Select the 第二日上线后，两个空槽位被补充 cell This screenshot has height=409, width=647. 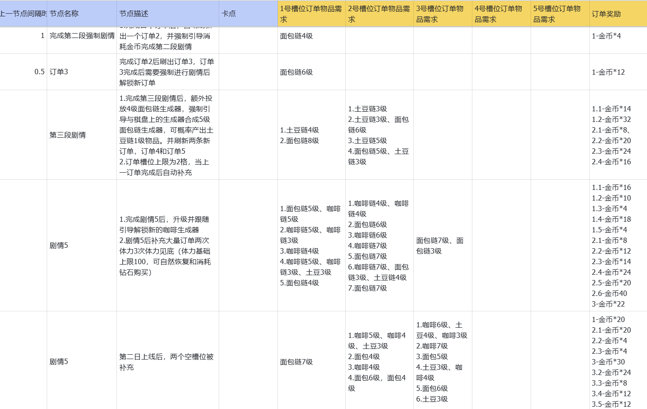pyautogui.click(x=168, y=361)
